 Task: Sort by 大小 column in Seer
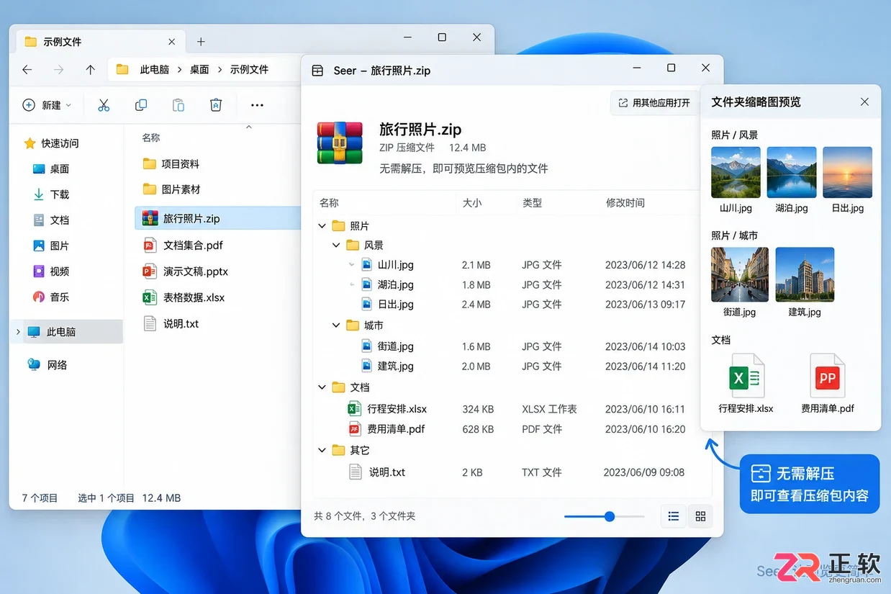pos(472,203)
